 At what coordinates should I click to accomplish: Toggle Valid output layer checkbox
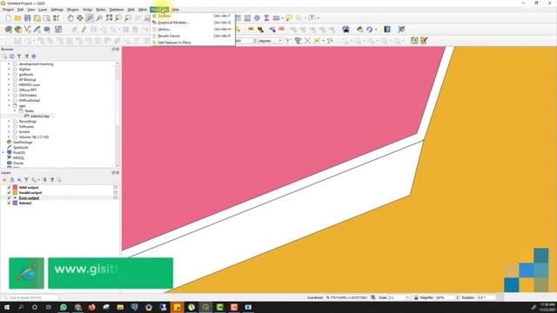click(x=10, y=188)
